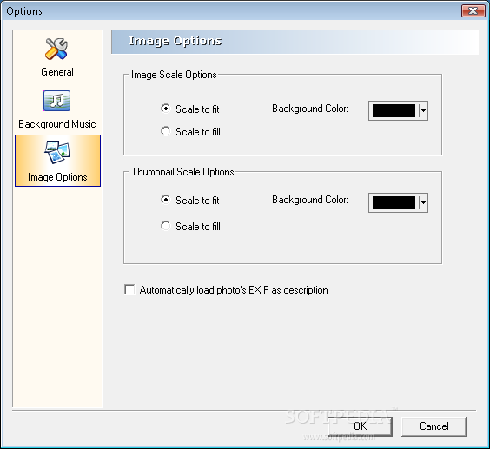Expand Thumbnail Scale background color dropdown arrow

pyautogui.click(x=423, y=202)
